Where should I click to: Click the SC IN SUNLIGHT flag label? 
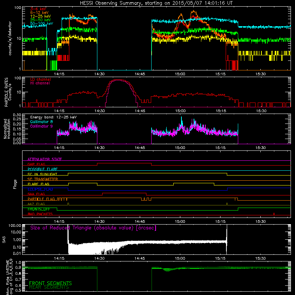[42, 174]
